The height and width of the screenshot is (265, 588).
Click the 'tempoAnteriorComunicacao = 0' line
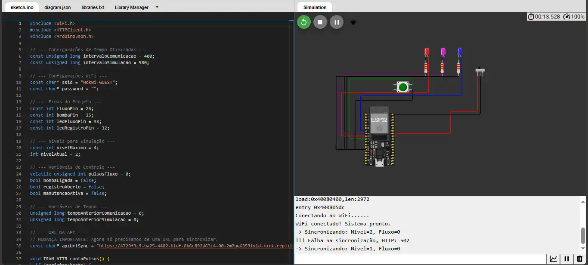[x=87, y=213]
